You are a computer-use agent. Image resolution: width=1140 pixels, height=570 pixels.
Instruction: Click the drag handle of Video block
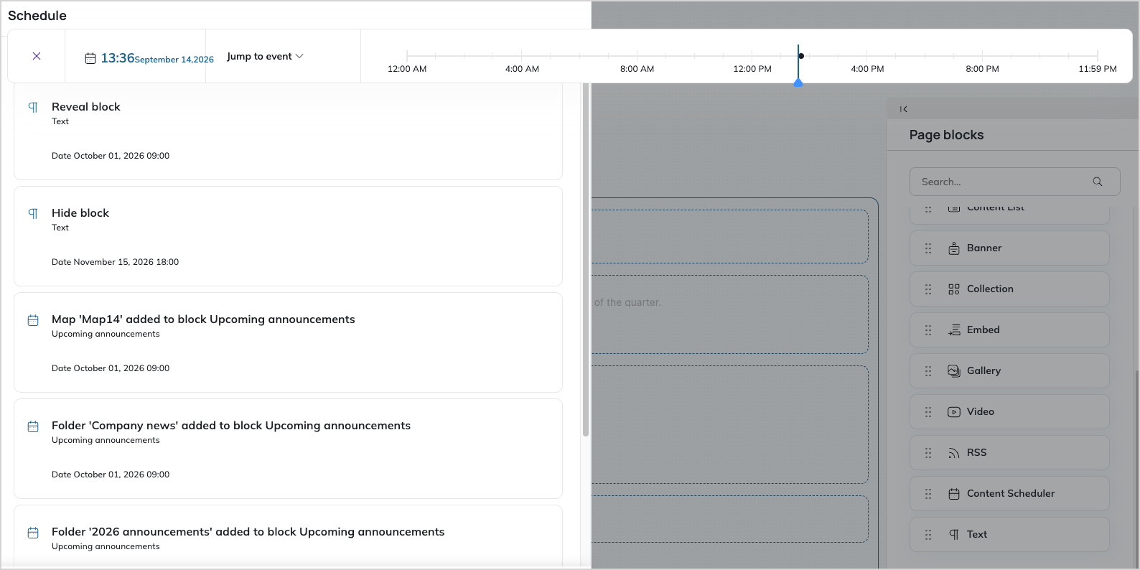pyautogui.click(x=928, y=412)
